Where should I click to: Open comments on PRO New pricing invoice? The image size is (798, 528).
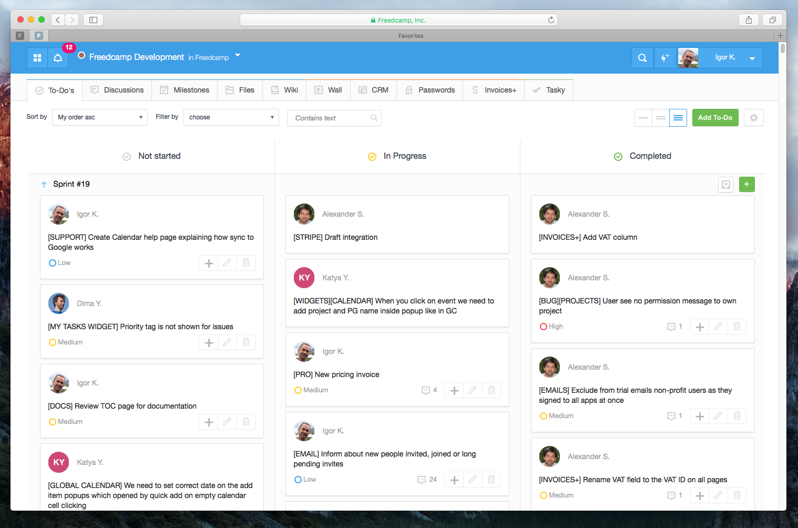429,390
